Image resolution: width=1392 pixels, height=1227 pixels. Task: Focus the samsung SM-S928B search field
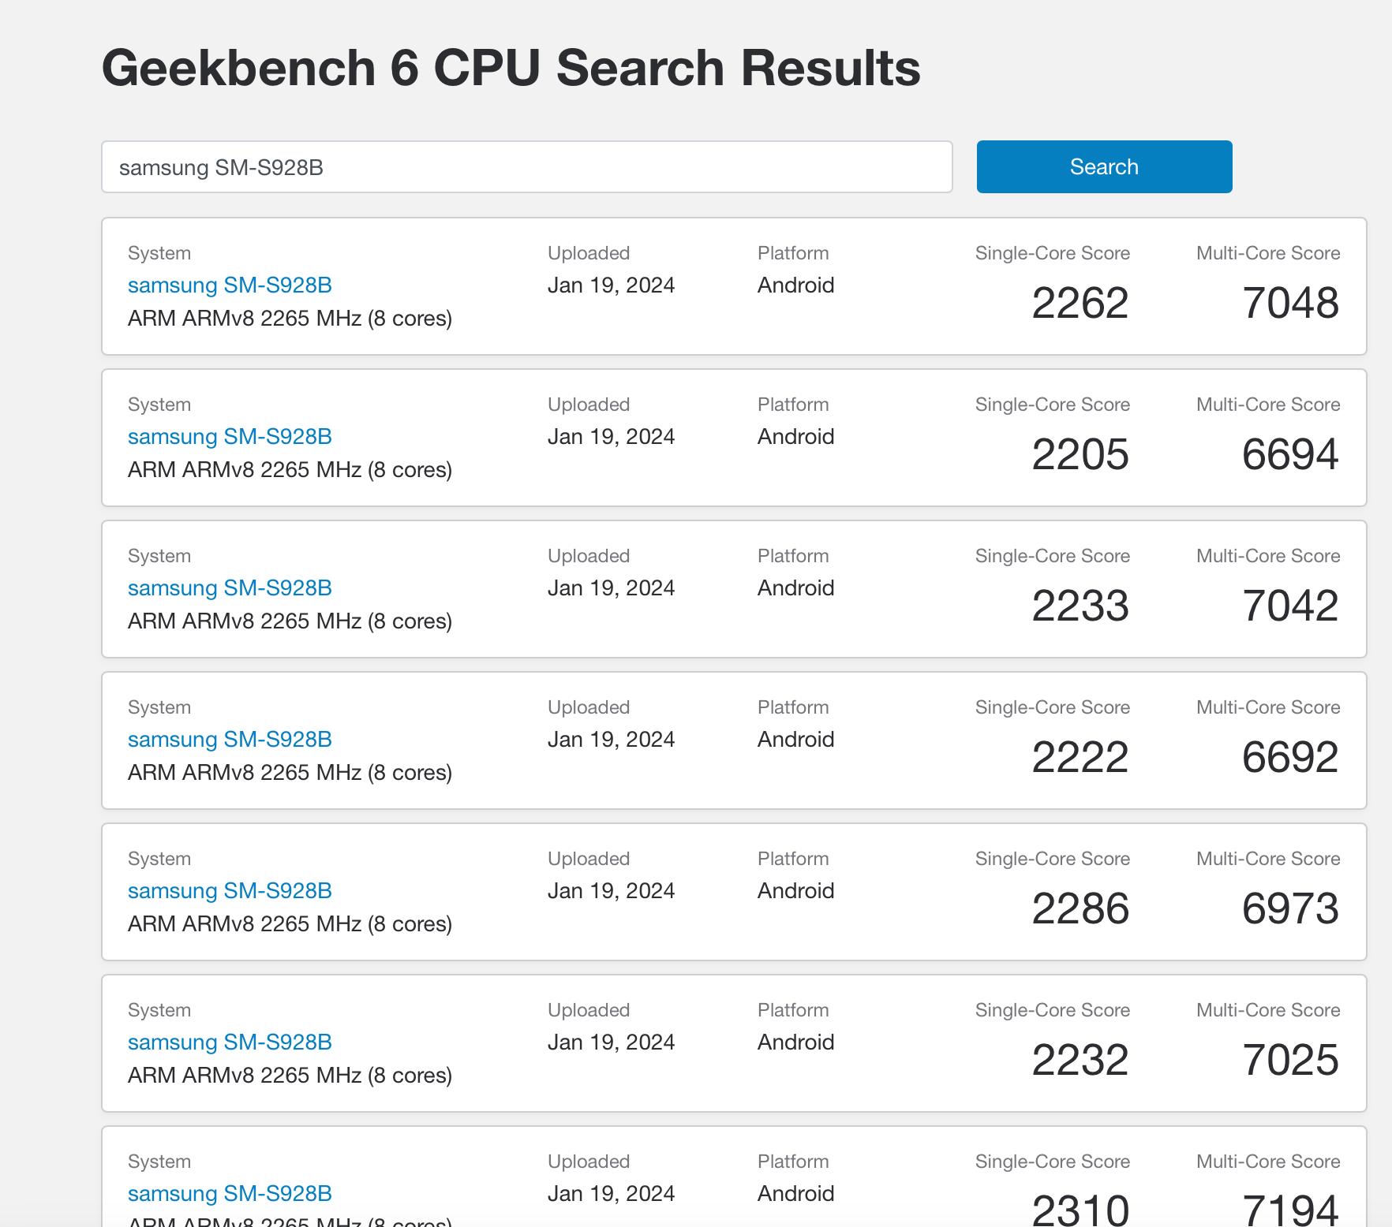pos(527,166)
